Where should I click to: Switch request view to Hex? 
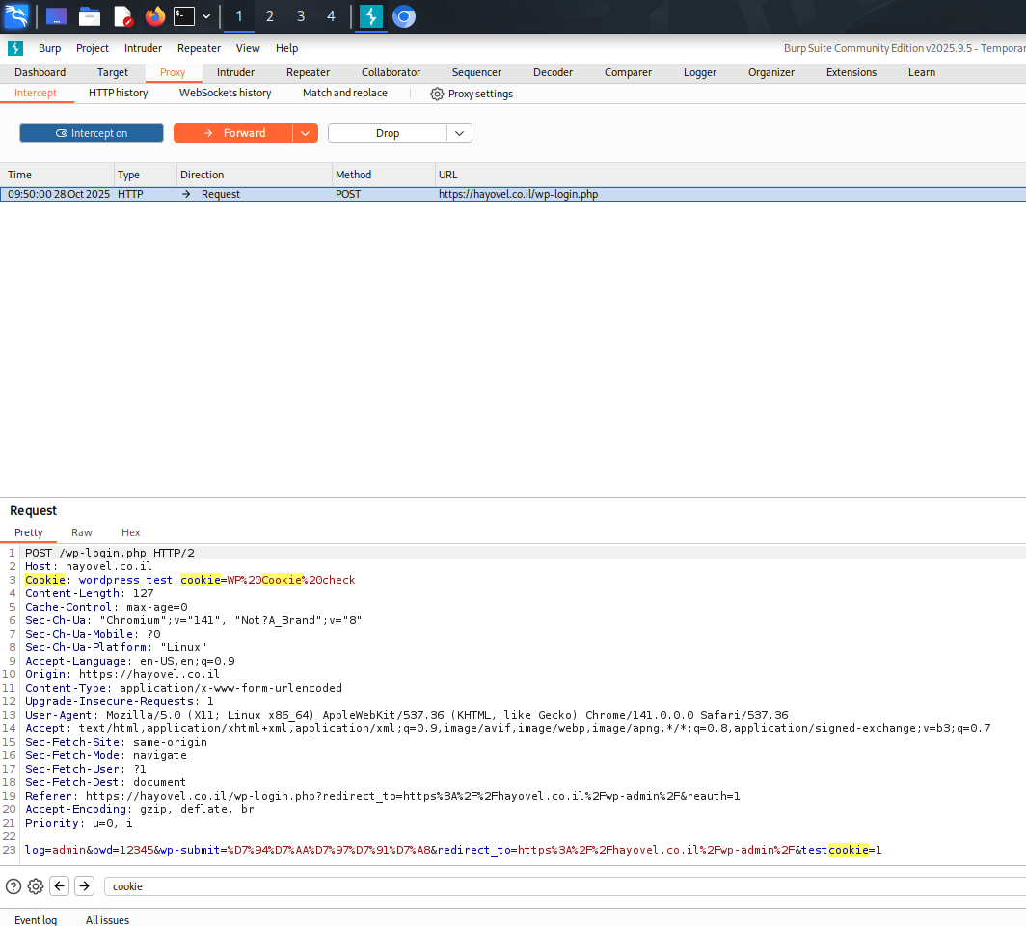131,532
